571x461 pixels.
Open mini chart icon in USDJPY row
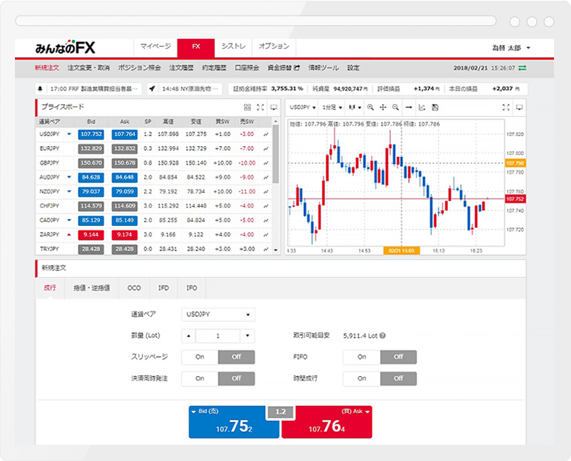[266, 135]
